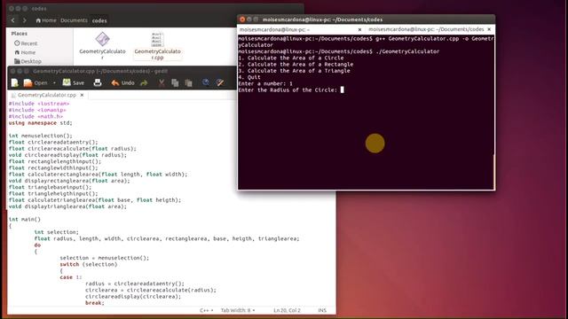Close the first terminal tab
Screen dimensions: 568x319
coord(359,29)
